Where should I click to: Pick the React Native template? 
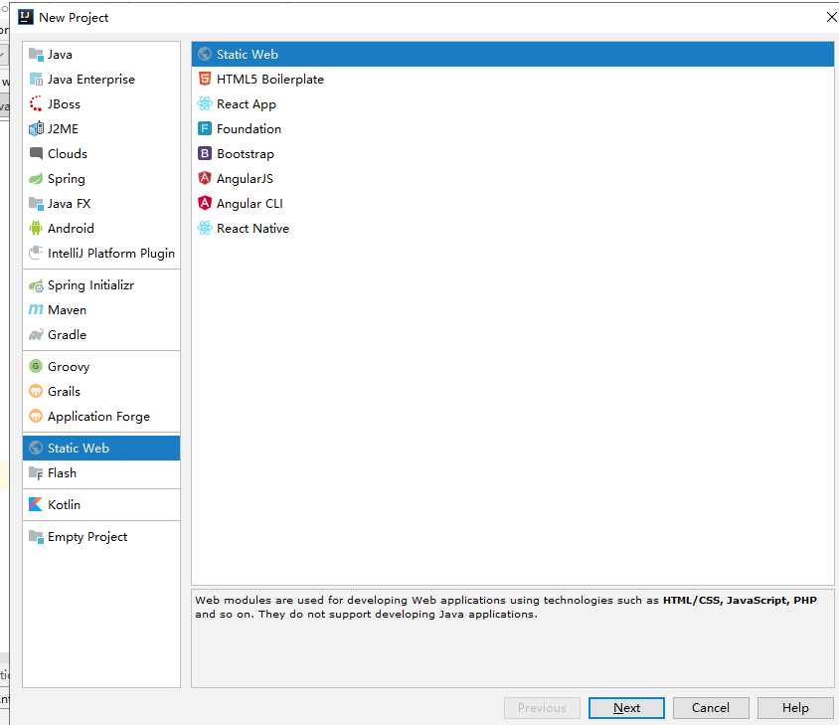pyautogui.click(x=513, y=228)
